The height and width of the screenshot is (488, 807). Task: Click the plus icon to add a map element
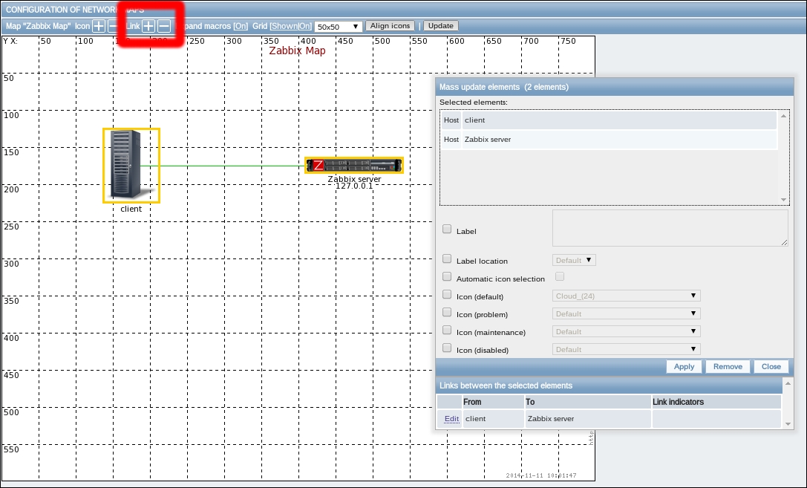98,26
